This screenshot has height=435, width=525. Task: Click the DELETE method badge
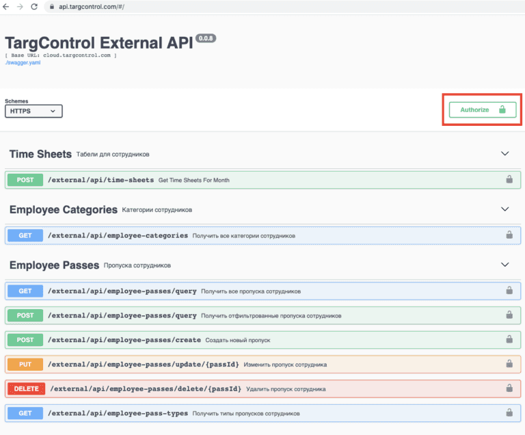point(27,388)
